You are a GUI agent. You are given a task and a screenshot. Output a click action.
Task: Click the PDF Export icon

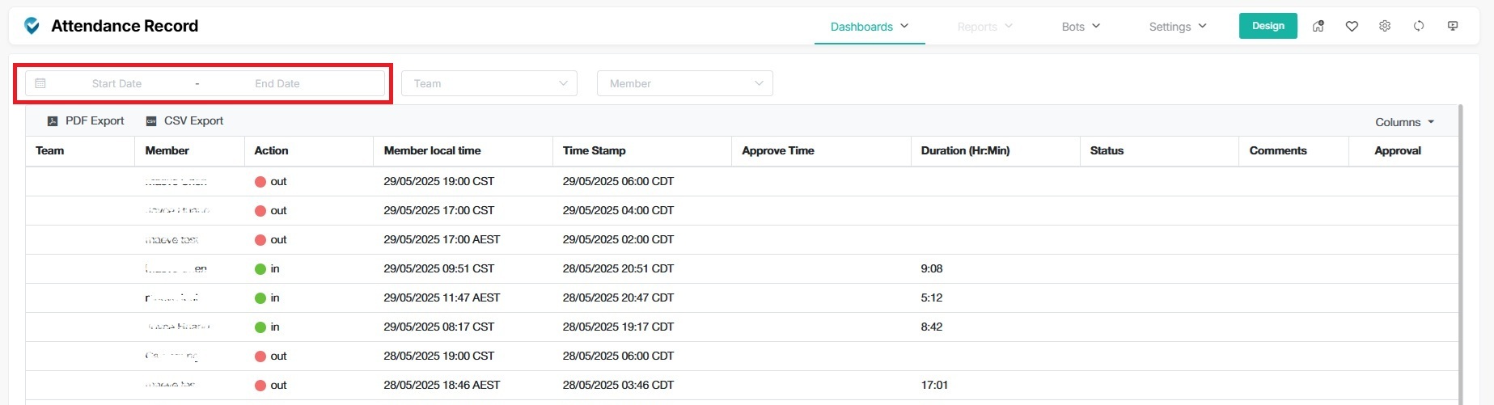(53, 121)
